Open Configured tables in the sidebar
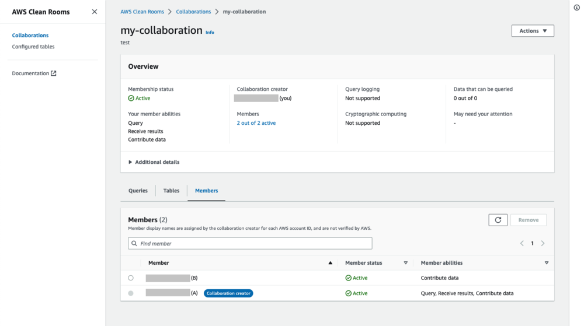This screenshot has height=326, width=584. 33,47
